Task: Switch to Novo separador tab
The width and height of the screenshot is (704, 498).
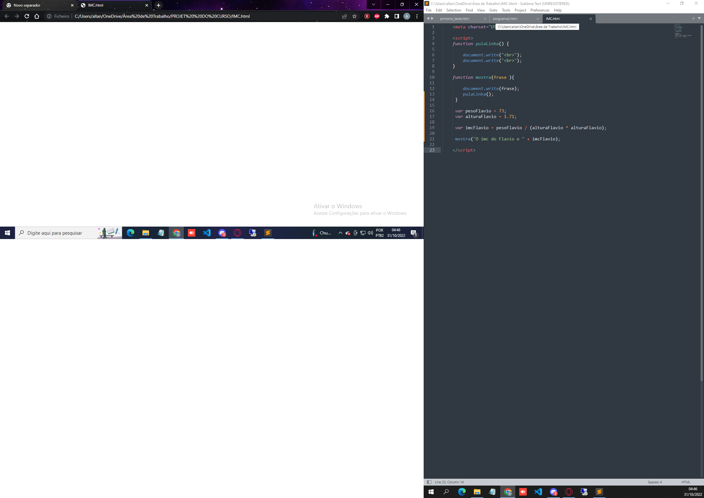Action: click(40, 5)
